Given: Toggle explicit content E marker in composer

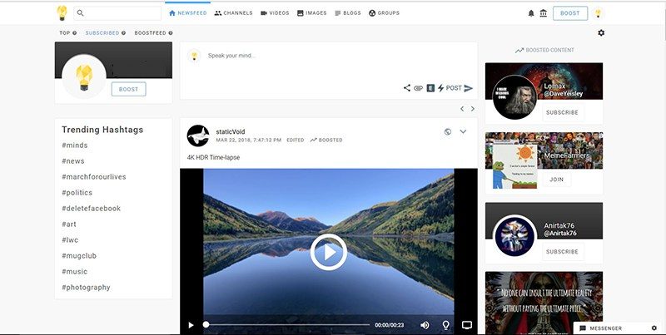Looking at the screenshot, I should [430, 88].
